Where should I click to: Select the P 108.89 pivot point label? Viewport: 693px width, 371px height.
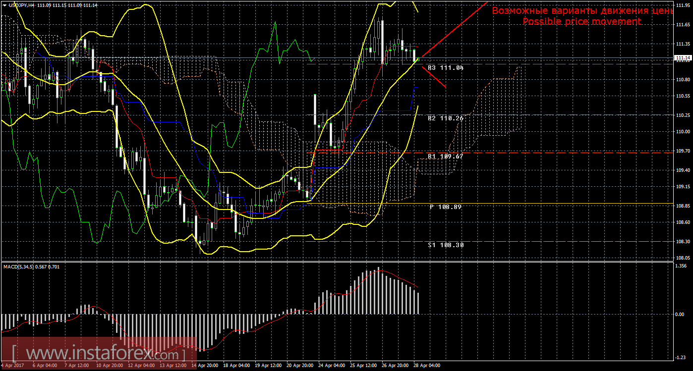click(x=445, y=207)
